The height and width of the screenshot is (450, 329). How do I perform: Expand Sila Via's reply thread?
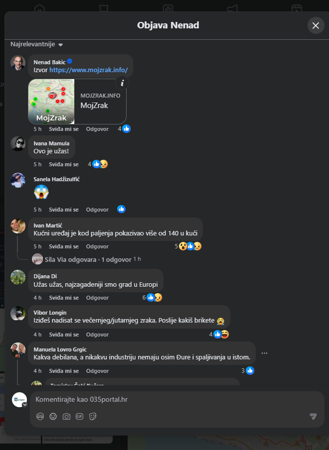click(x=88, y=259)
